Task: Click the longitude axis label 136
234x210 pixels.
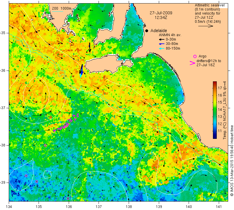Action: point(69,206)
